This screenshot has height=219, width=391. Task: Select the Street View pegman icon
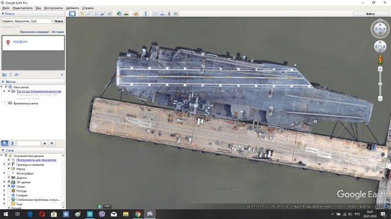pyautogui.click(x=380, y=60)
